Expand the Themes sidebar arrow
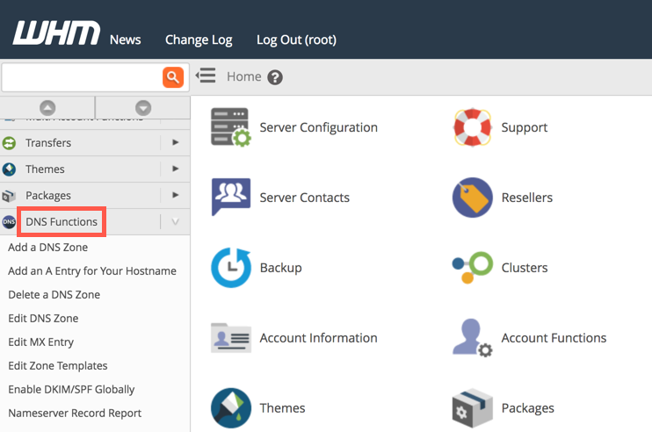Image resolution: width=652 pixels, height=432 pixels. [x=176, y=169]
